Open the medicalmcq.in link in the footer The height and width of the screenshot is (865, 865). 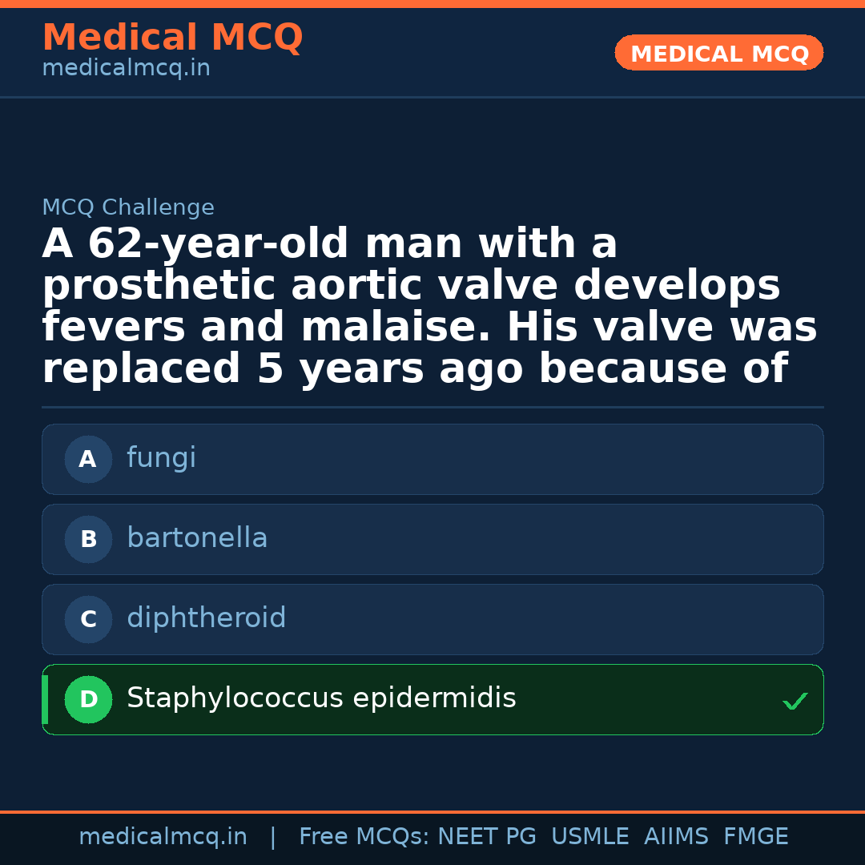(x=163, y=837)
